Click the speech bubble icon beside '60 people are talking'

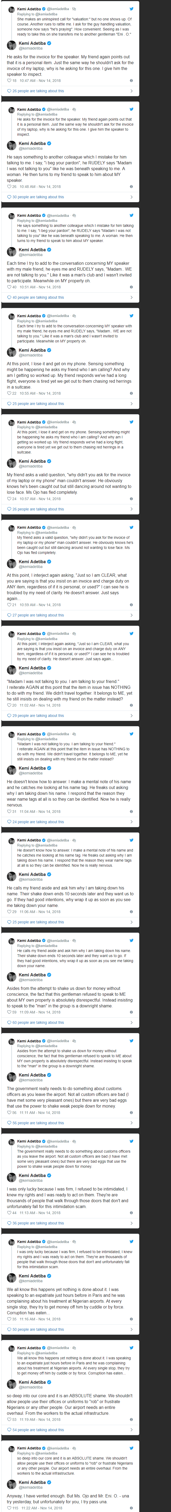[x=9, y=1022]
